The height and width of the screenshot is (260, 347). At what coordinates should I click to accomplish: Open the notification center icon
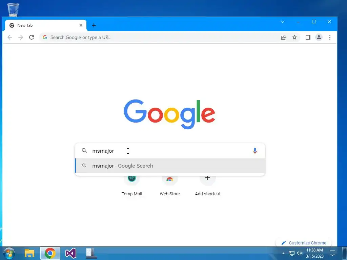pos(332,253)
